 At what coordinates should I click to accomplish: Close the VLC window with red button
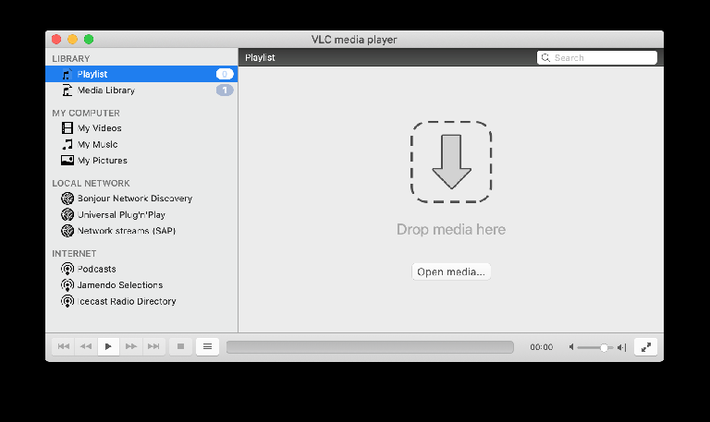click(x=56, y=40)
